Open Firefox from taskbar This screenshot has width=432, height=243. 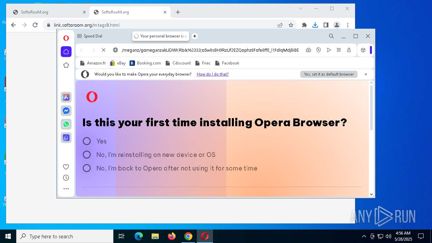(172, 236)
